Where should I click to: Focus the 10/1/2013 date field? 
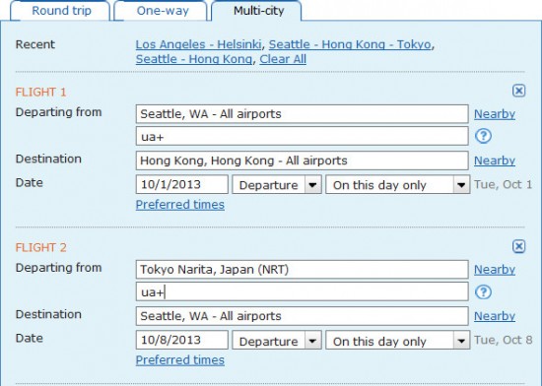182,184
